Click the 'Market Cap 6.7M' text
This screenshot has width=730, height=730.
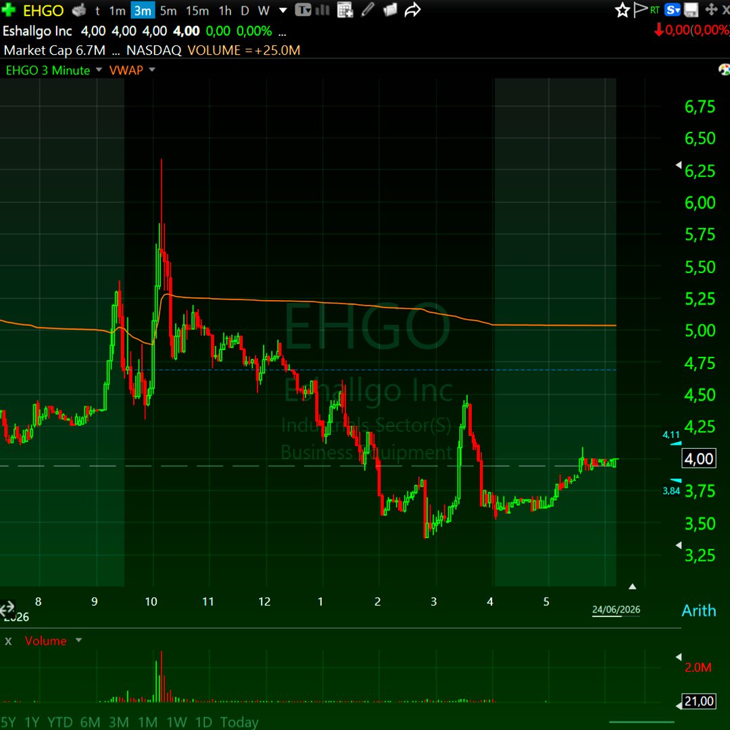pyautogui.click(x=55, y=50)
